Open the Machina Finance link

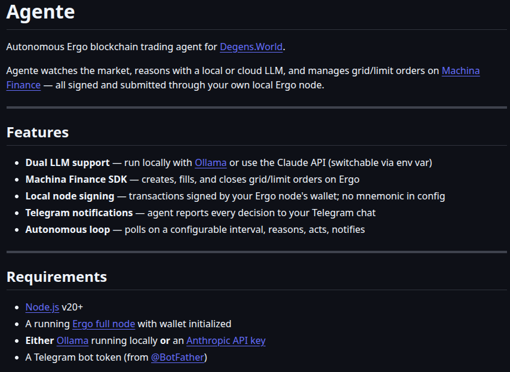pos(460,71)
